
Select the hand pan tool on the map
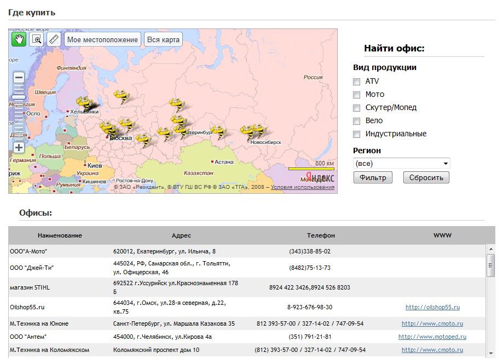18,39
